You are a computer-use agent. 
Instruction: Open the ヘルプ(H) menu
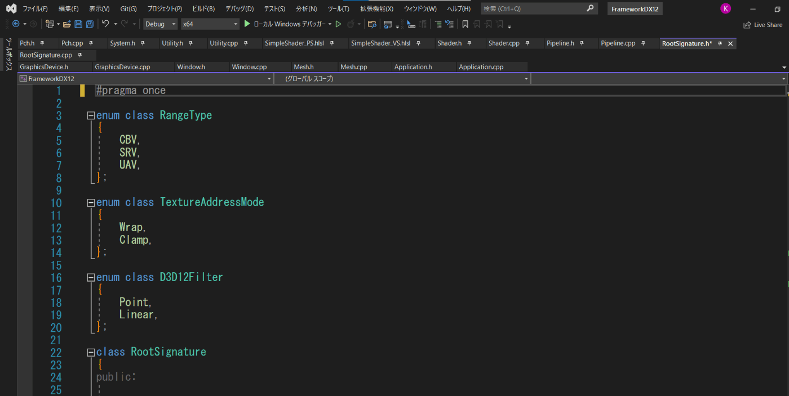tap(459, 8)
